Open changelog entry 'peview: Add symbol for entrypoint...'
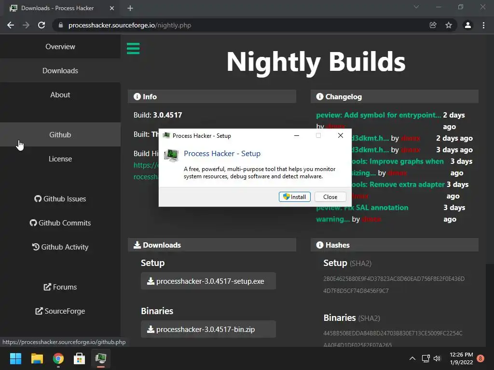The width and height of the screenshot is (494, 370). (x=378, y=115)
